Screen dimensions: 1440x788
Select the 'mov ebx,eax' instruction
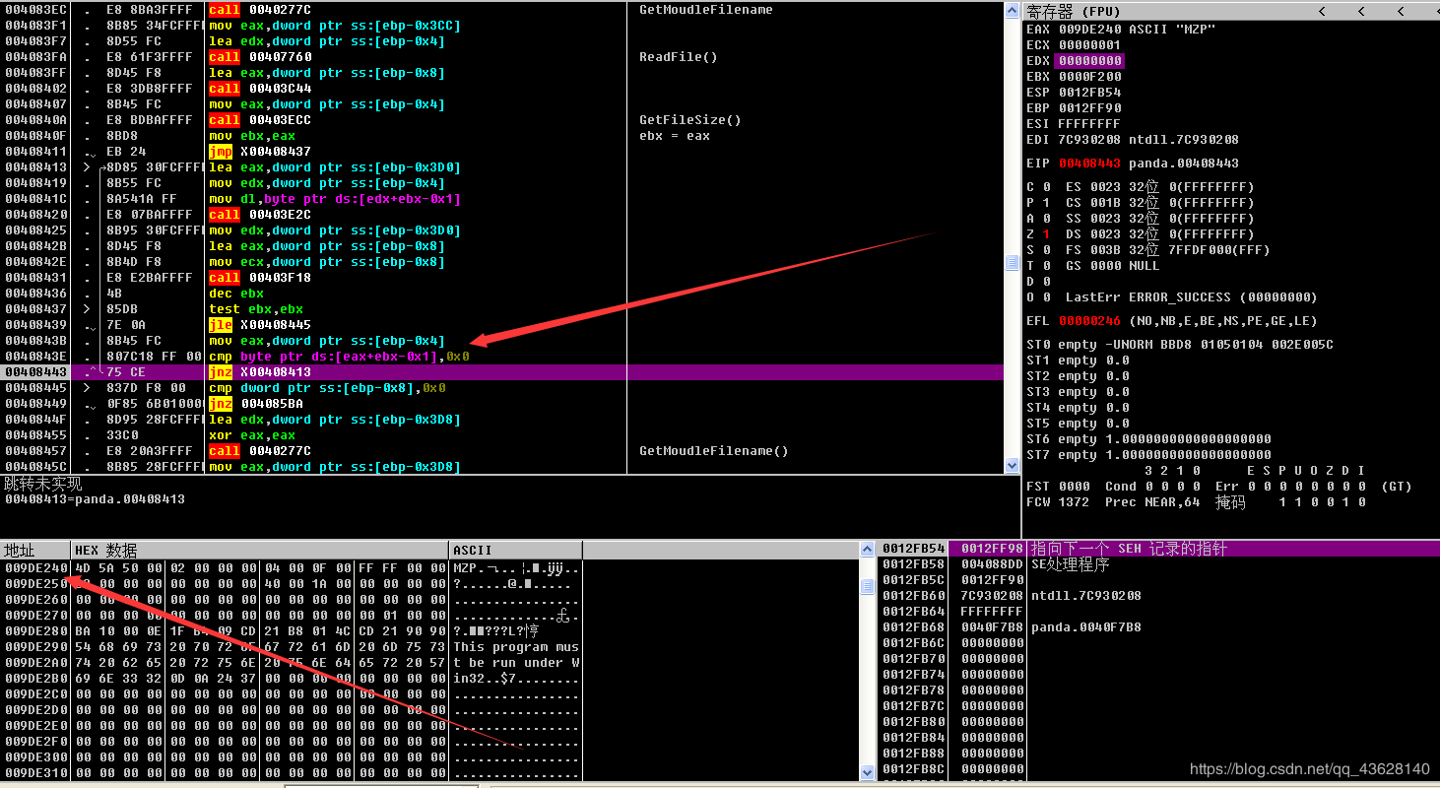tap(252, 136)
